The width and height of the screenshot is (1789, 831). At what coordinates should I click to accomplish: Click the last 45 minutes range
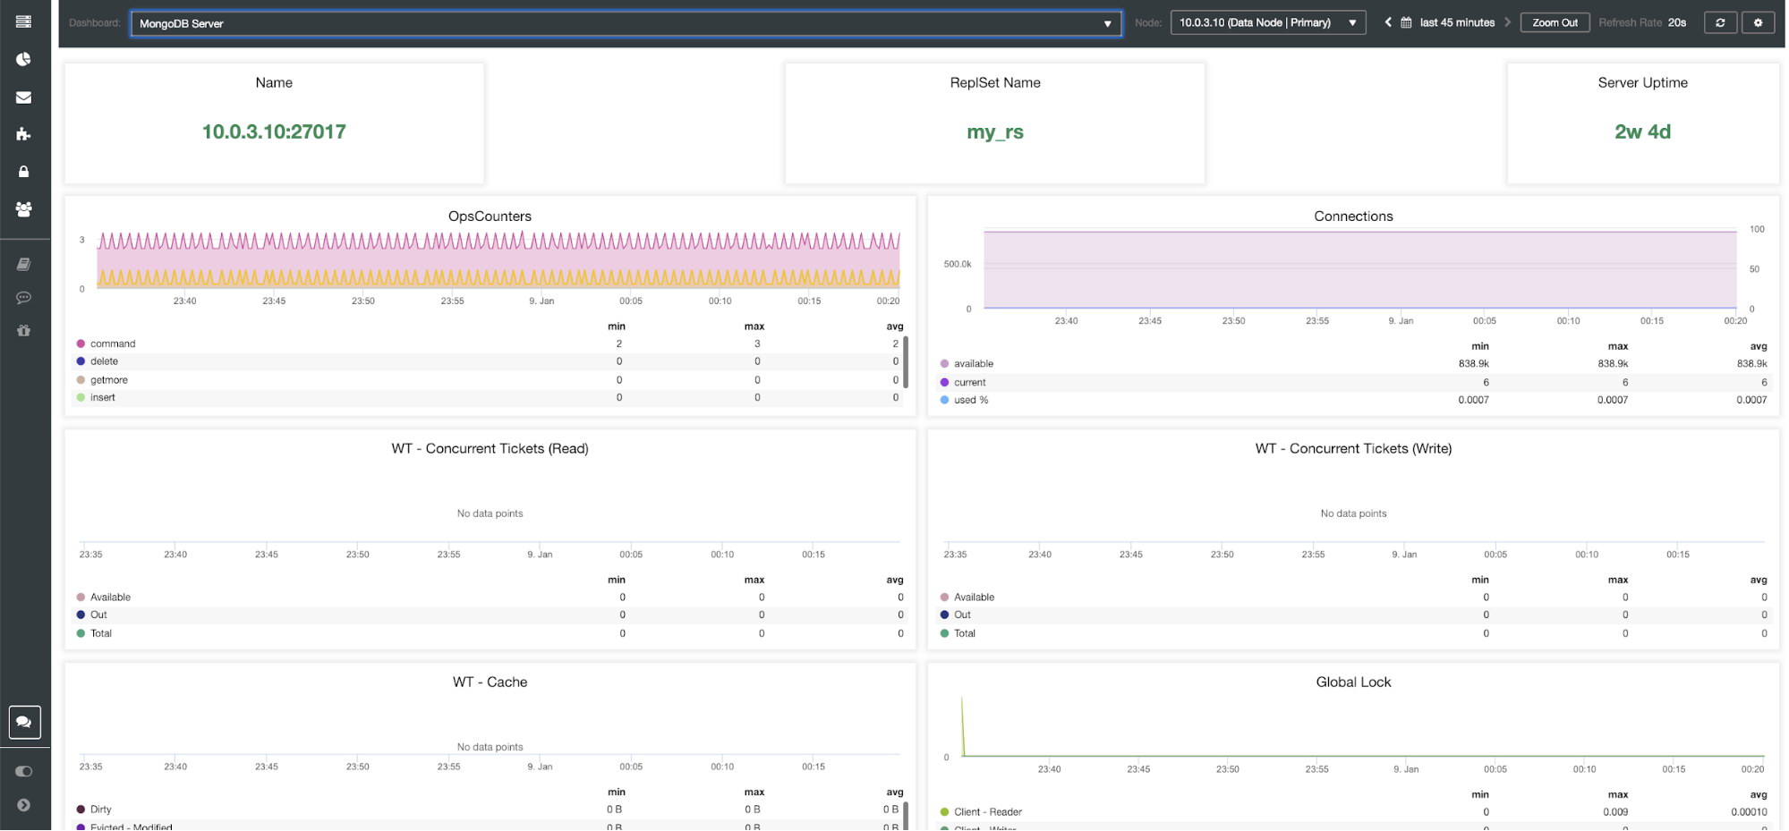1457,22
